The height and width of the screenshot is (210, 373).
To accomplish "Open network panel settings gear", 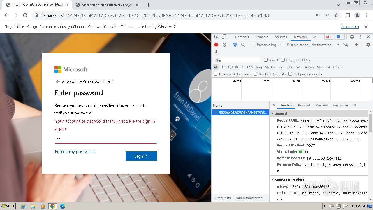I will click(368, 45).
